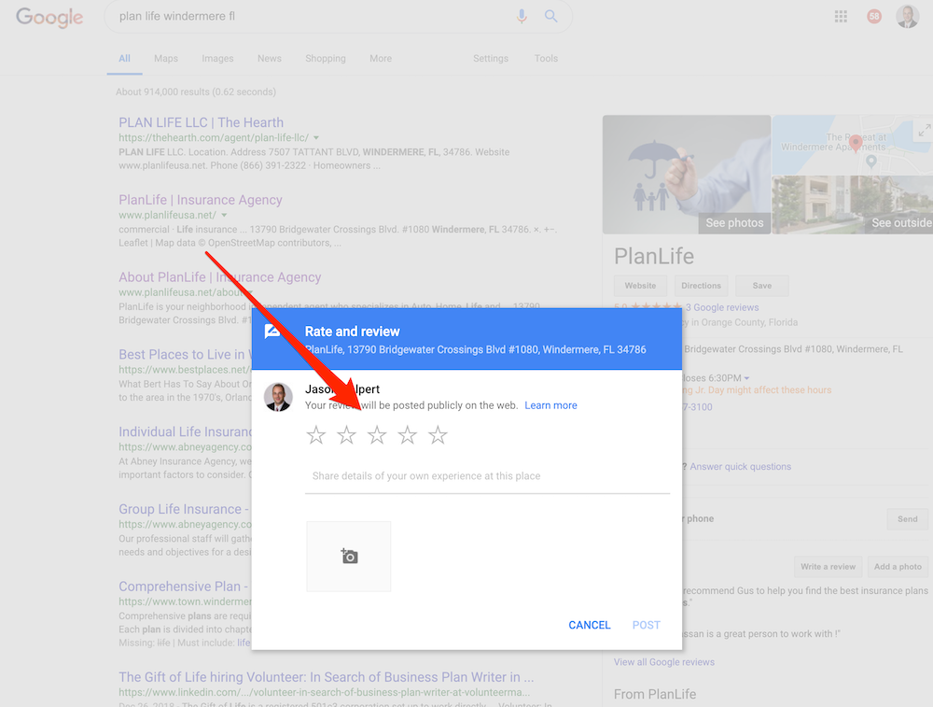Activate voice search microphone icon

pyautogui.click(x=522, y=16)
